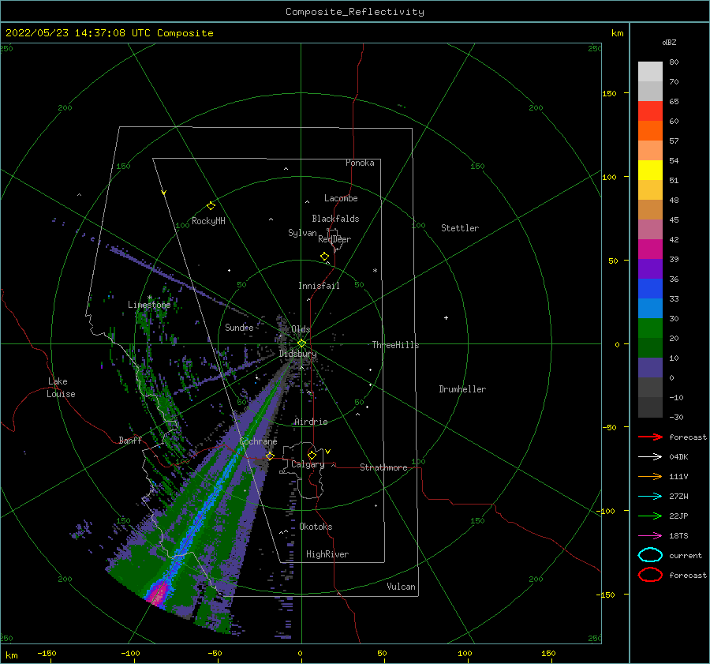Pick the orange 57-60 dBZ swatch
The width and height of the screenshot is (710, 664).
(650, 131)
